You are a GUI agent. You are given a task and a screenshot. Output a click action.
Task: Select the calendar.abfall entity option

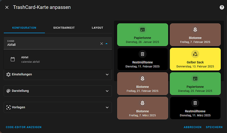coord(58,59)
